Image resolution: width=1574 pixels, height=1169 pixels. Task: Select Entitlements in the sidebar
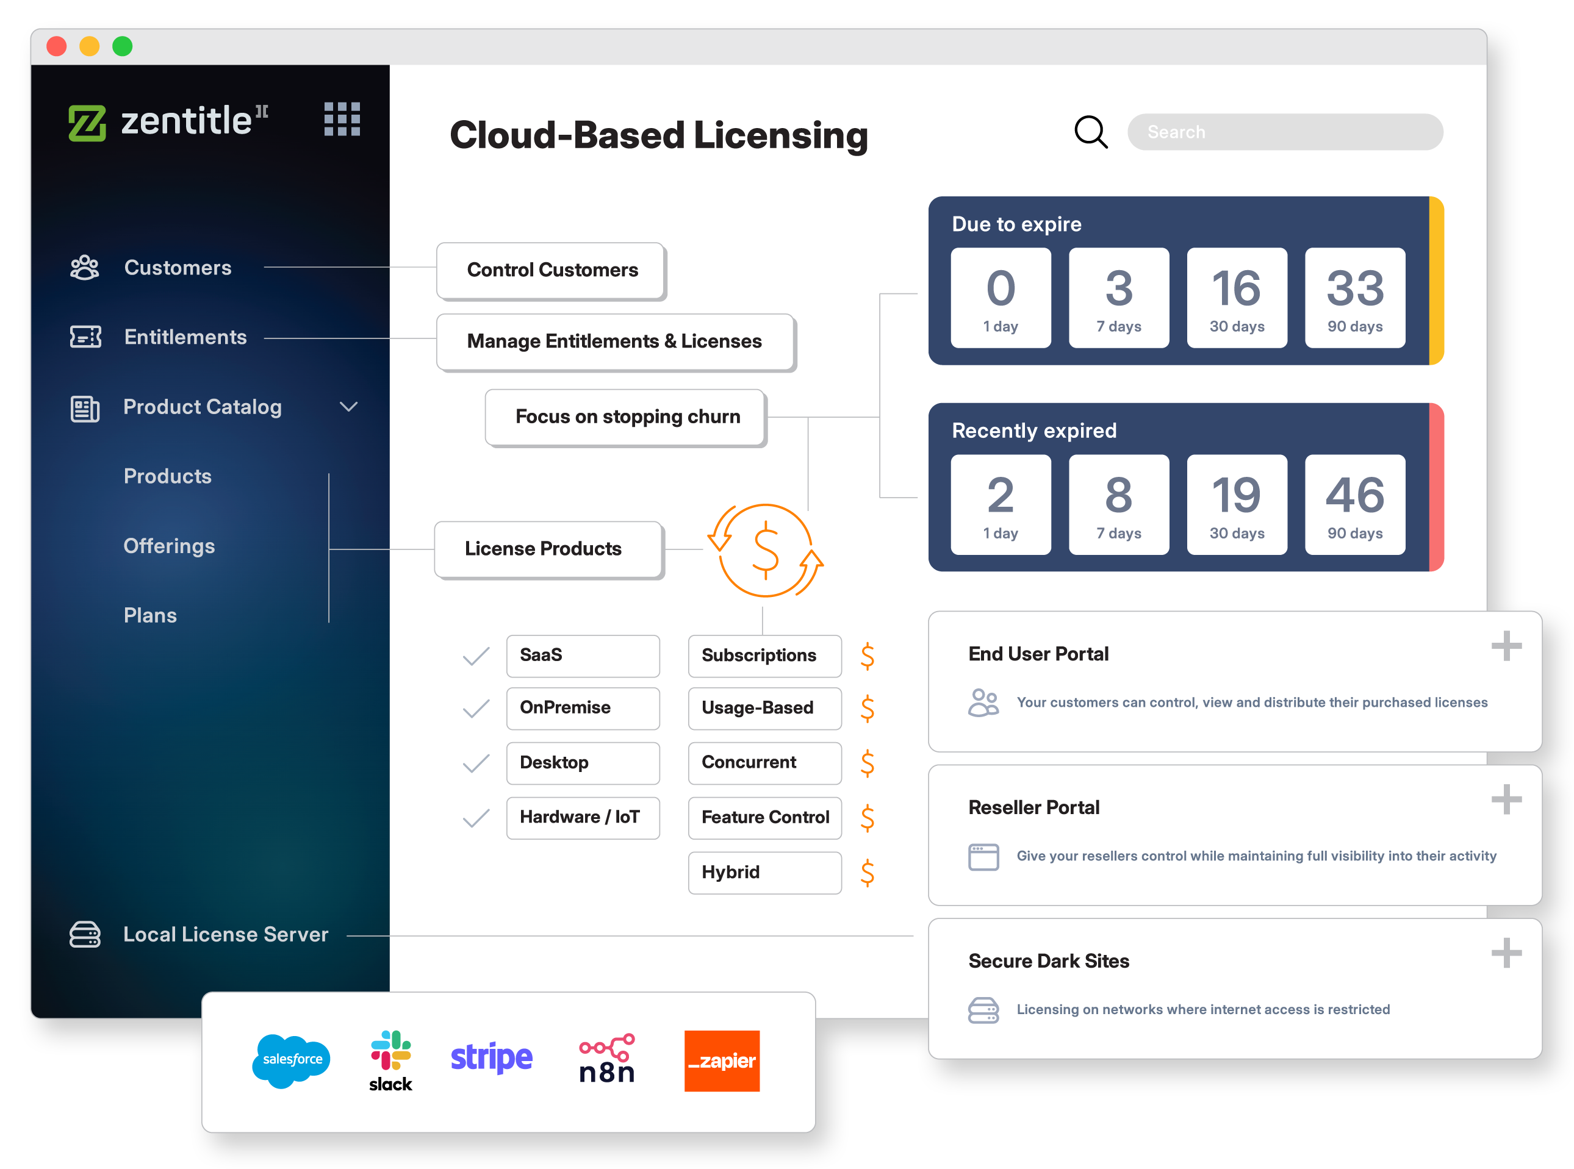(x=185, y=337)
